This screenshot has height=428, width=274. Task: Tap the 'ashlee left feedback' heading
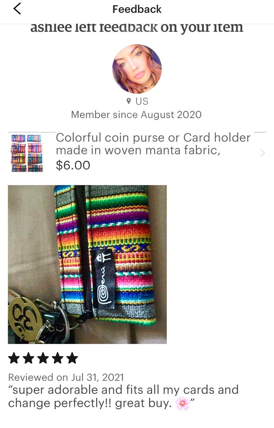(137, 27)
